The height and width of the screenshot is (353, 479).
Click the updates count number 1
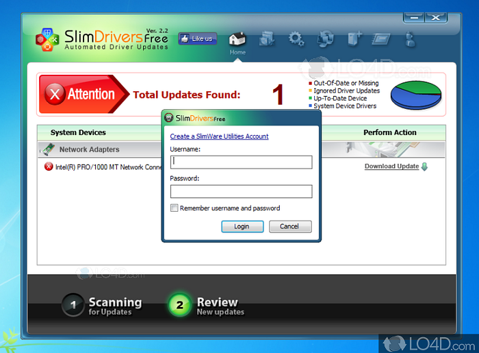click(x=278, y=95)
